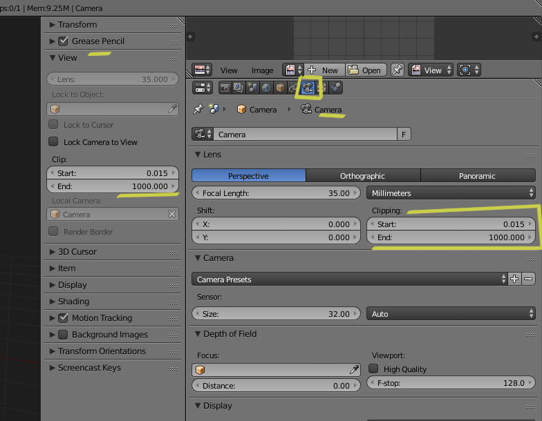The height and width of the screenshot is (421, 542).
Task: Click the Focal Length slider field
Action: tap(275, 193)
